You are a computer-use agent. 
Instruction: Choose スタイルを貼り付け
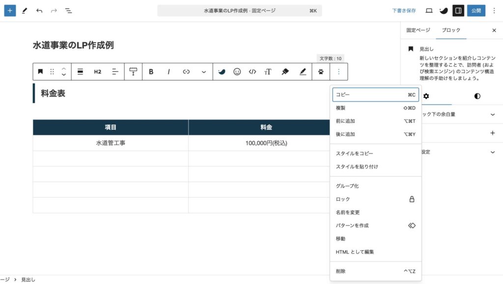(376, 166)
